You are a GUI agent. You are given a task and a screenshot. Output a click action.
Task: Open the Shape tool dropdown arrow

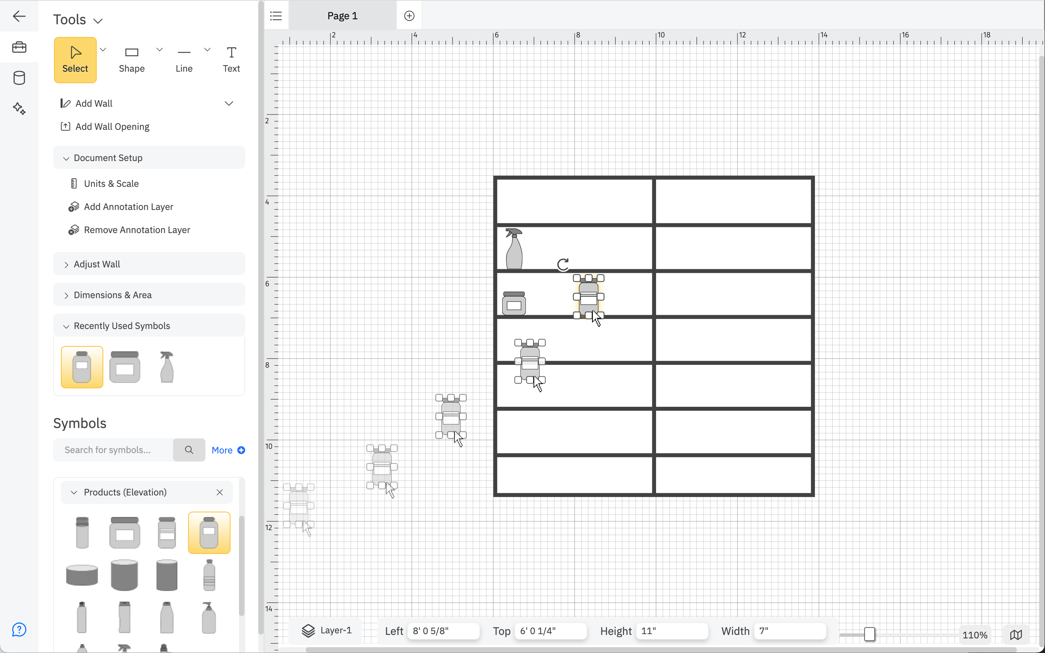(x=159, y=49)
